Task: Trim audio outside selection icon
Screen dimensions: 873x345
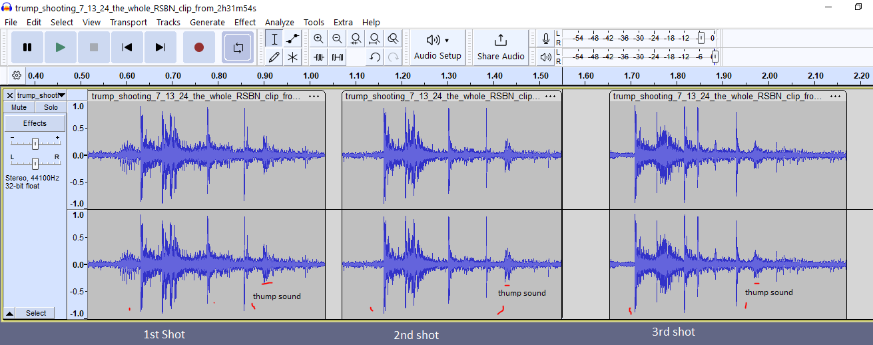Action: (x=319, y=57)
